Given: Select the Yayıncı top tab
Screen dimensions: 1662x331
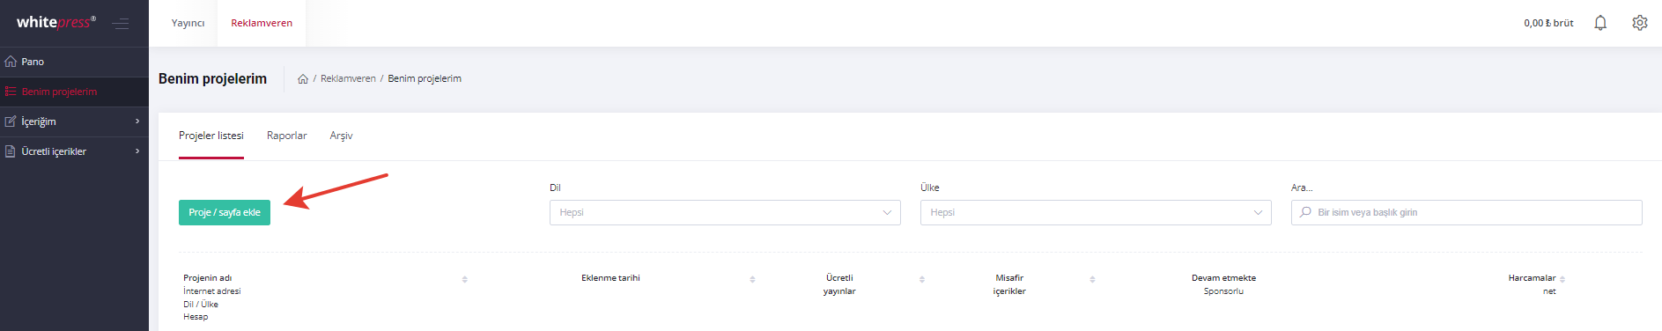Looking at the screenshot, I should click(188, 23).
